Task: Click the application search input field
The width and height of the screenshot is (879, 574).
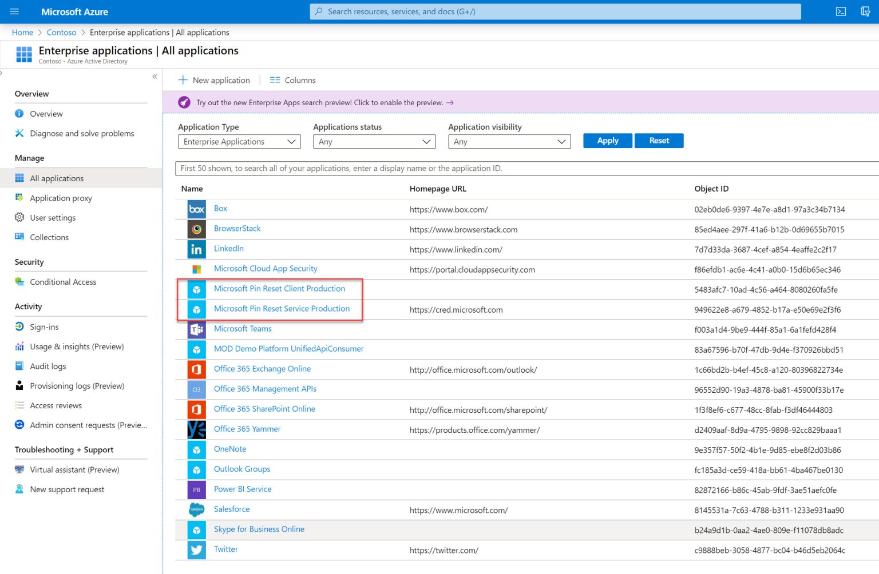Action: tap(401, 168)
